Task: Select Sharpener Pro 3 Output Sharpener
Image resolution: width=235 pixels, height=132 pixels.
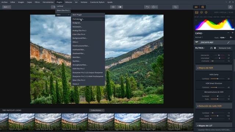Action: [x=88, y=73]
